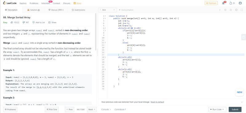Open editor settings gear icon
Viewport: 246px width, 113px height.
tap(236, 10)
